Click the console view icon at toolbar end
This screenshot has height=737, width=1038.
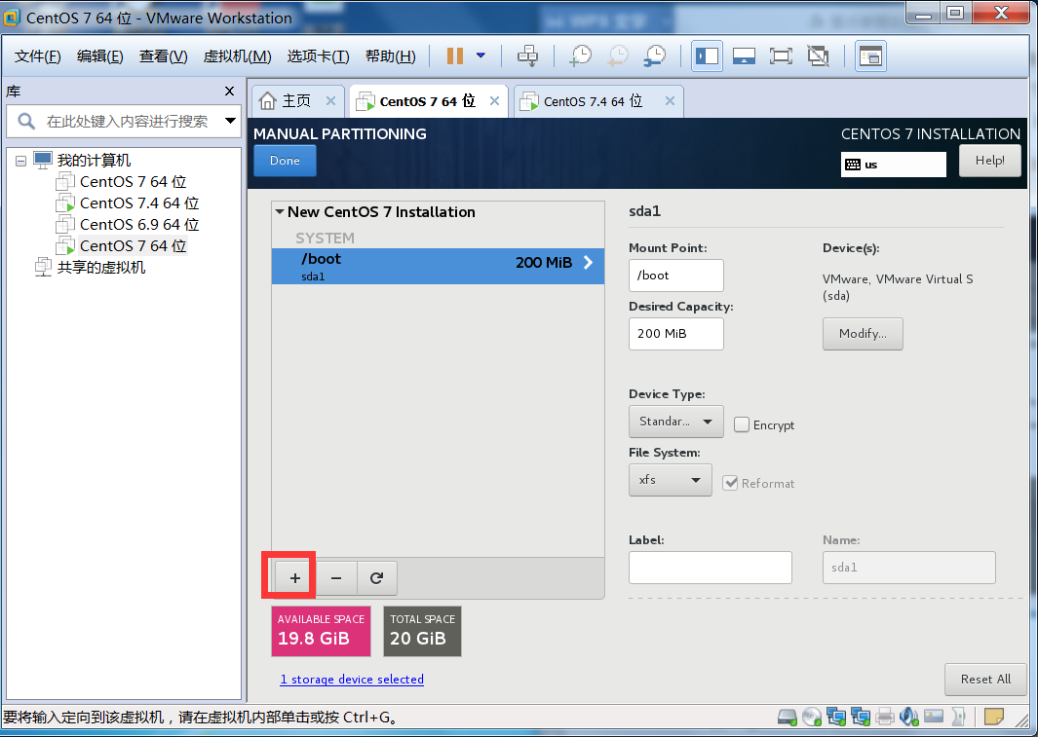click(x=870, y=56)
